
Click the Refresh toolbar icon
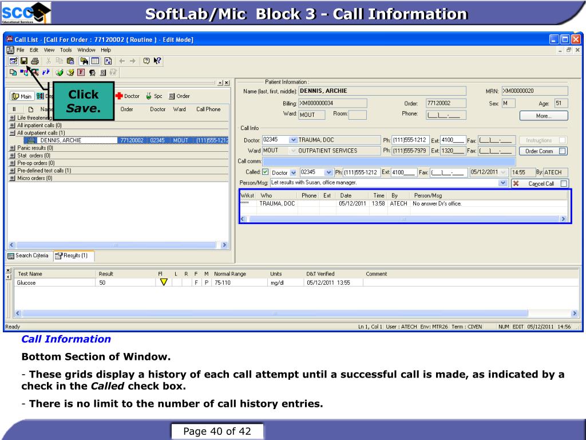click(108, 61)
